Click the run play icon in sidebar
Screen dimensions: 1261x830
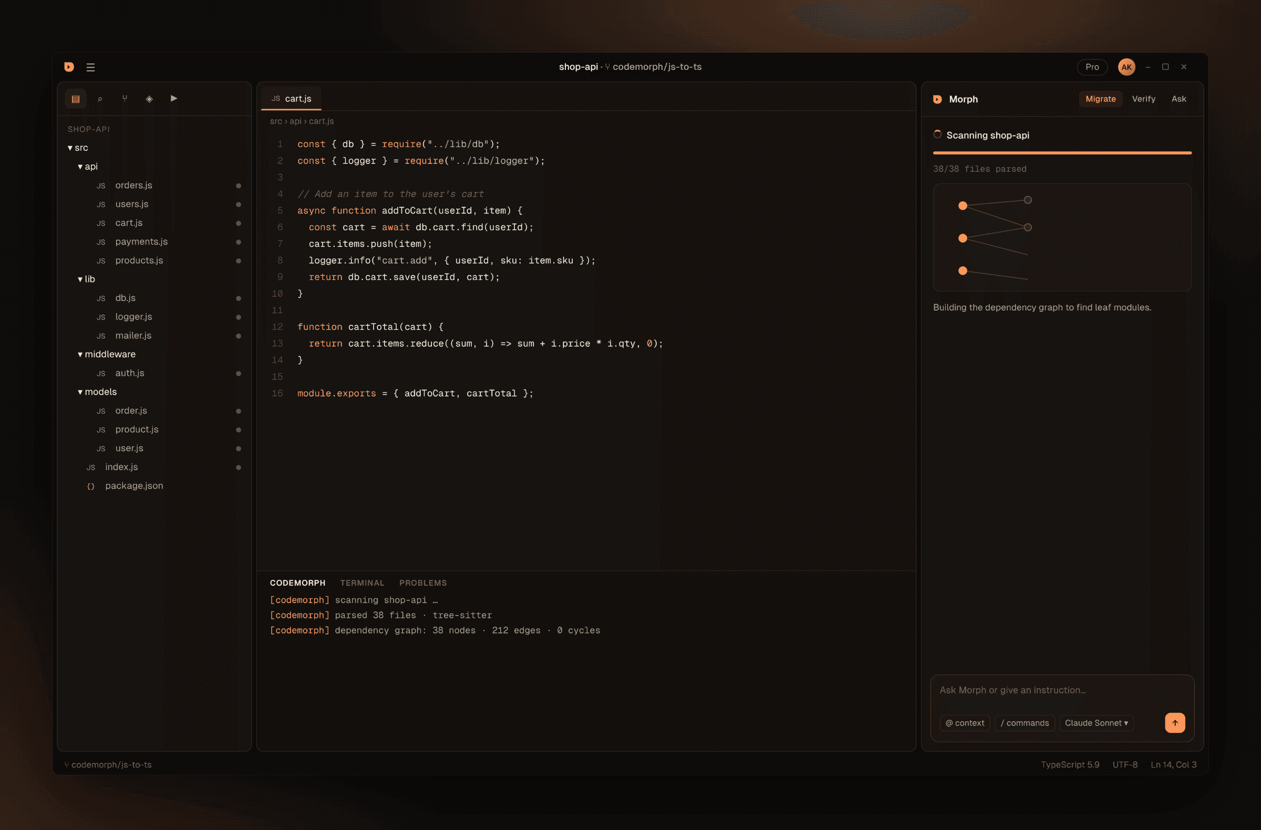[x=174, y=99]
